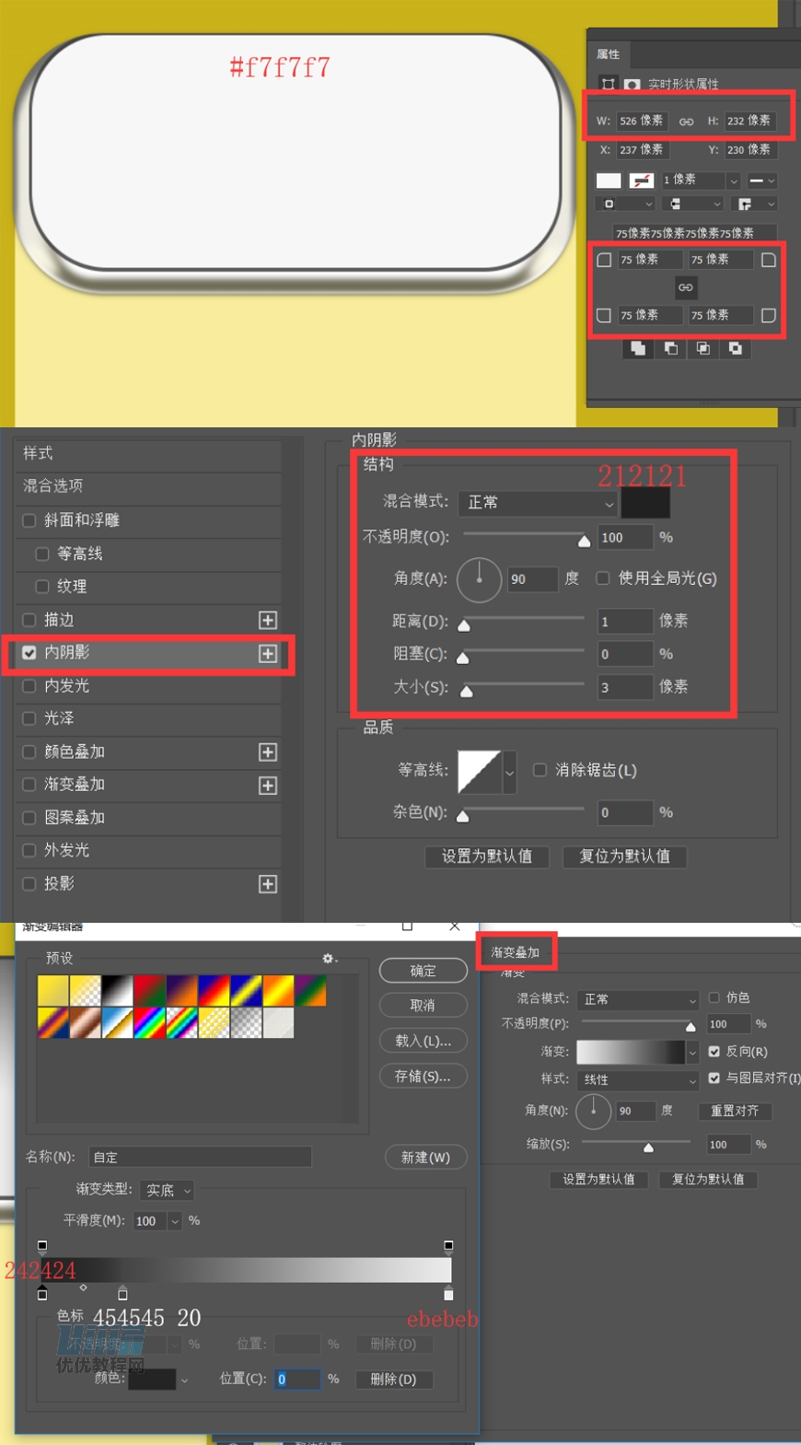Click the plus icon beside 内阴影
This screenshot has height=1445, width=801.
[x=268, y=653]
